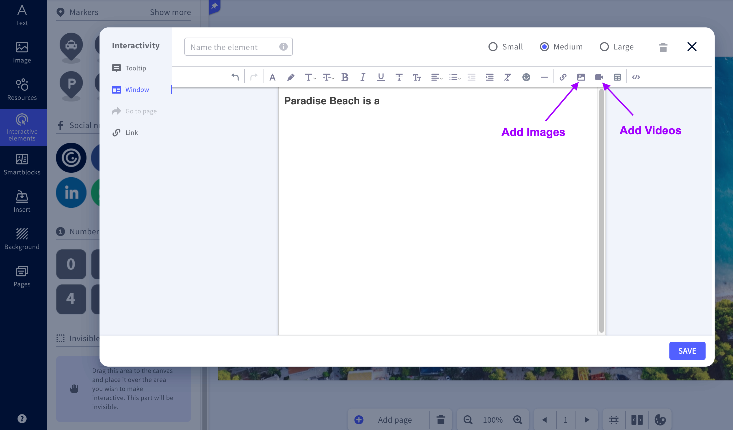Choose the Large size radio button
The height and width of the screenshot is (430, 733).
[x=604, y=47]
